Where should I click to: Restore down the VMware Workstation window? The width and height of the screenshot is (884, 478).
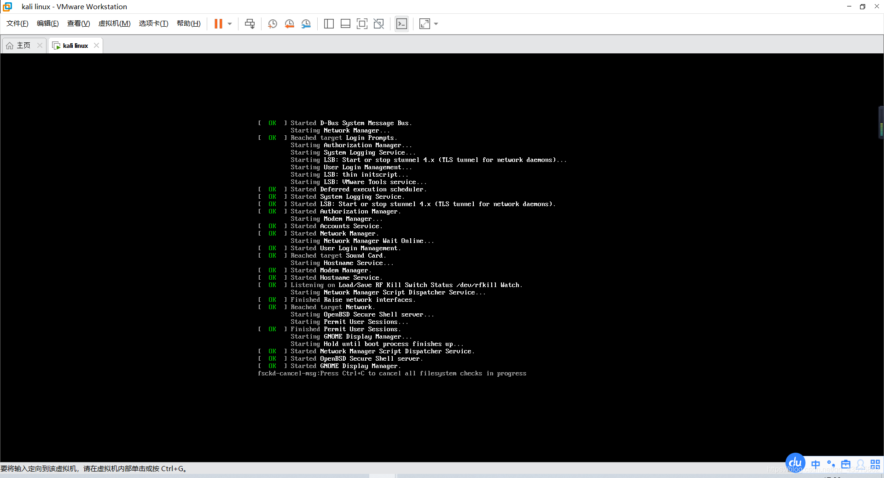[862, 6]
